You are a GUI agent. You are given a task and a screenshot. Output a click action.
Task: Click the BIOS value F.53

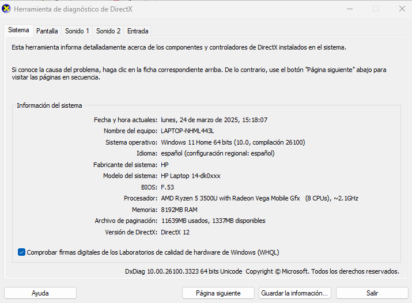[167, 187]
